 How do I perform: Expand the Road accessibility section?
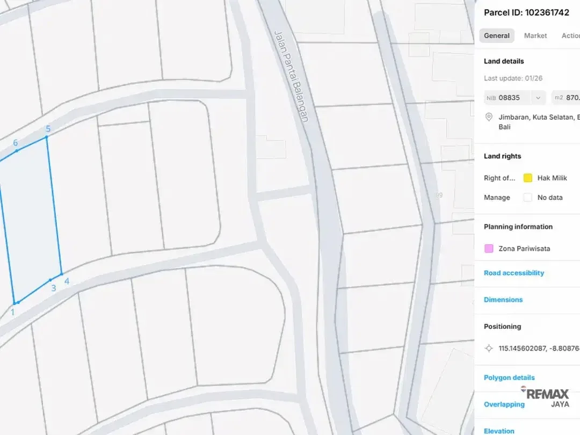pos(514,273)
